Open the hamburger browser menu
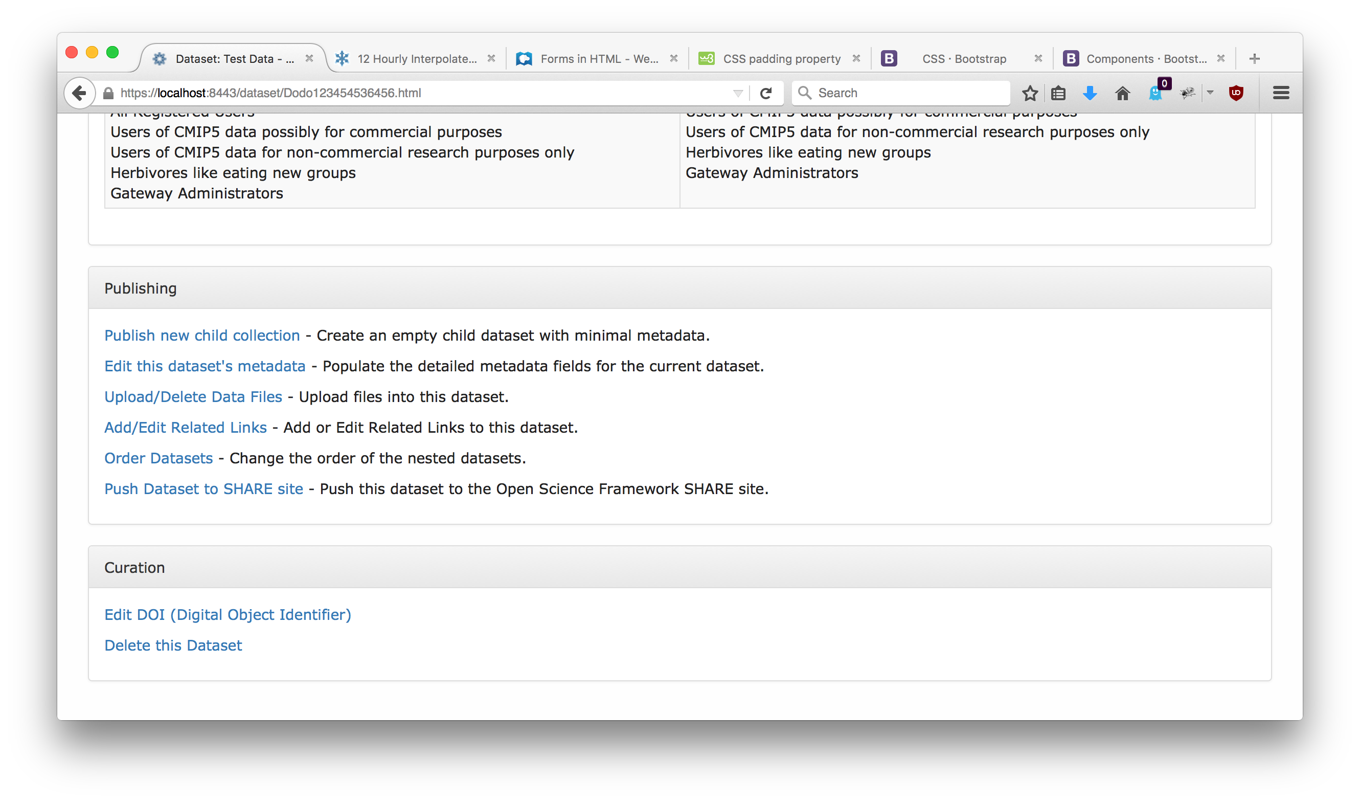The width and height of the screenshot is (1360, 802). pyautogui.click(x=1281, y=93)
